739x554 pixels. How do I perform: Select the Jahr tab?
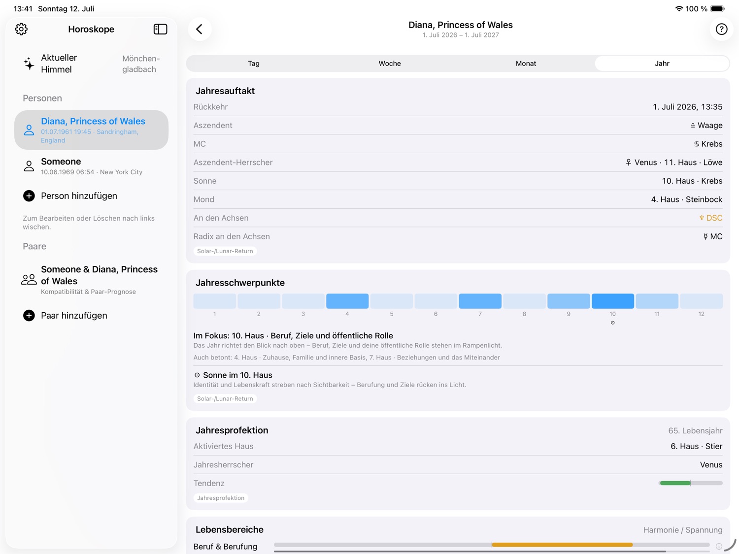click(x=662, y=64)
